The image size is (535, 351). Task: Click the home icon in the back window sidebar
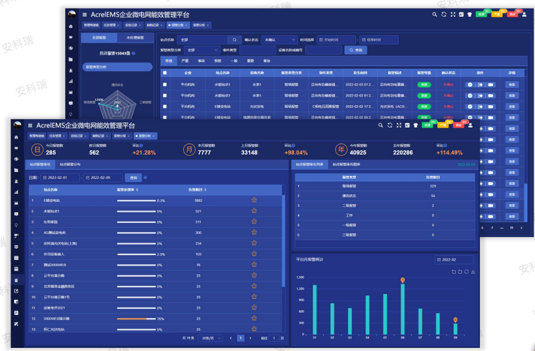[x=71, y=26]
